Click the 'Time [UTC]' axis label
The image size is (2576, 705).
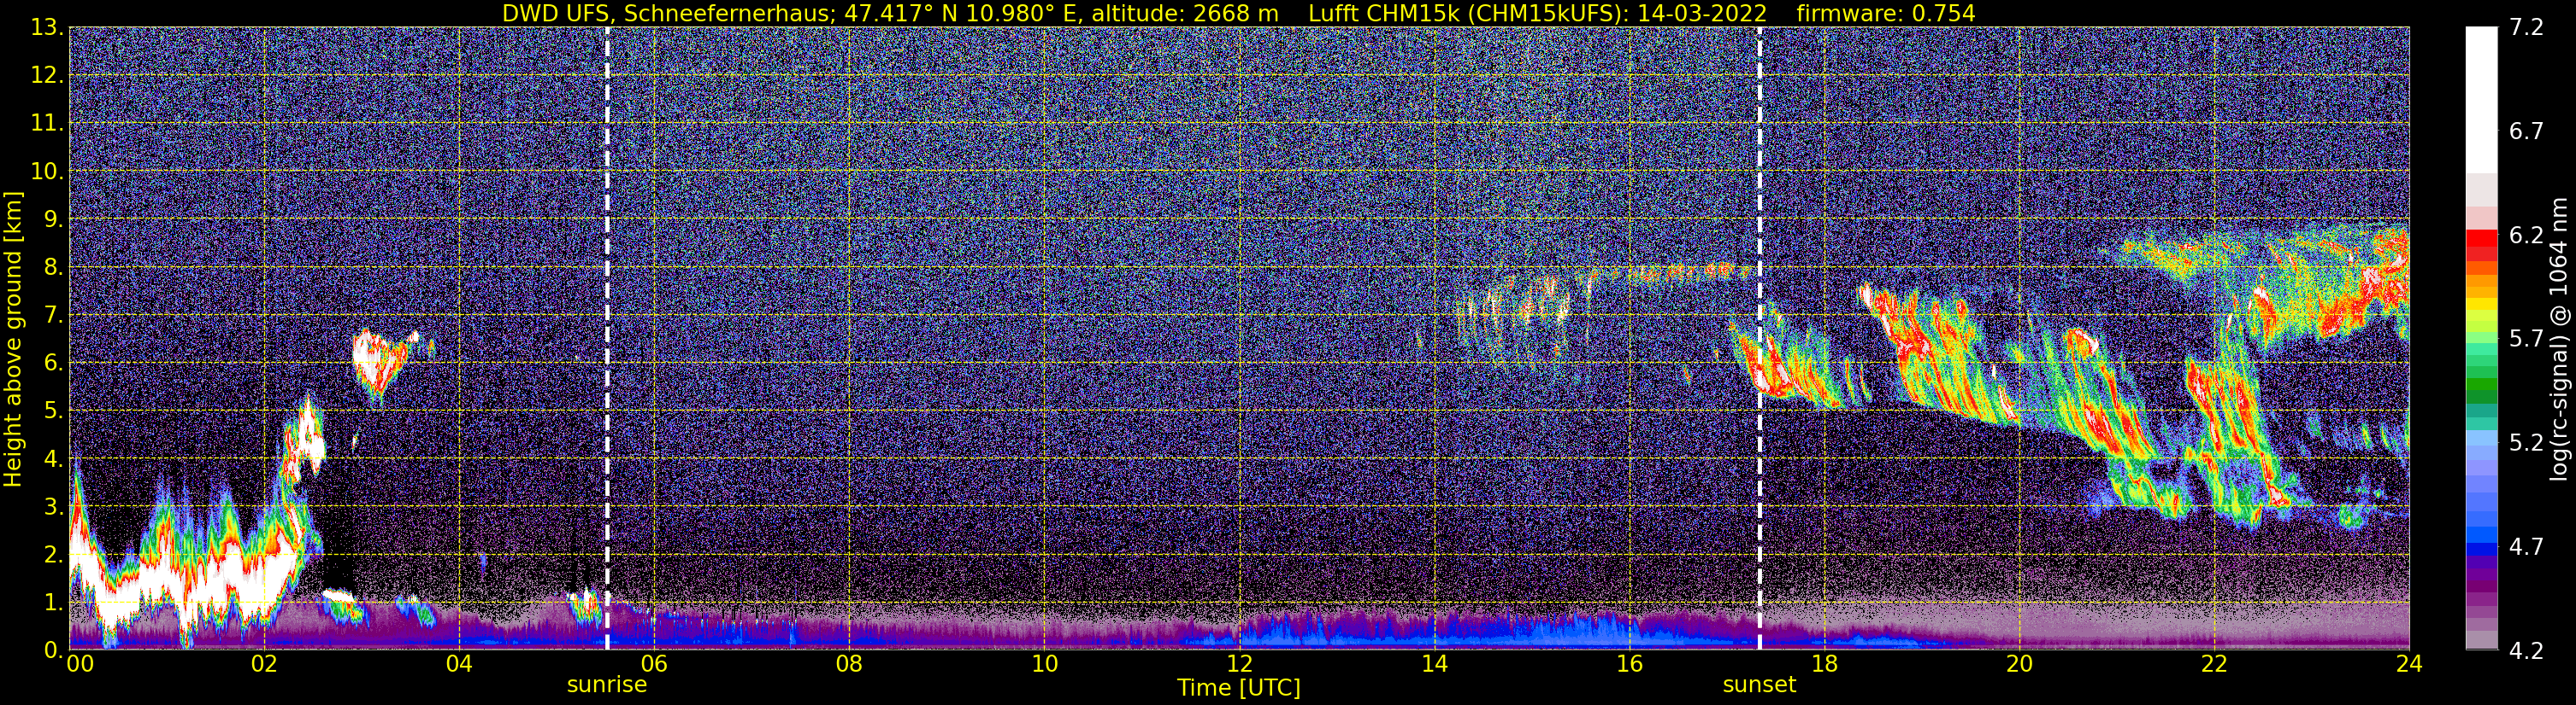point(1239,688)
